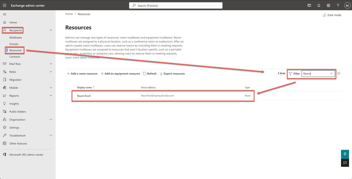Expand the Mail flow chevron
Image resolution: width=352 pixels, height=179 pixels.
(51, 64)
